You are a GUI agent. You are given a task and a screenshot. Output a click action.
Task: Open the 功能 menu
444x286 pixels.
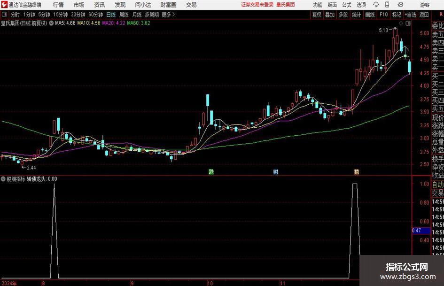click(318, 5)
